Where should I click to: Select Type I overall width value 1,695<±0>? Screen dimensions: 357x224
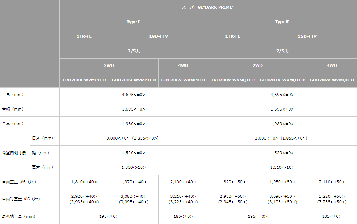[134, 109]
